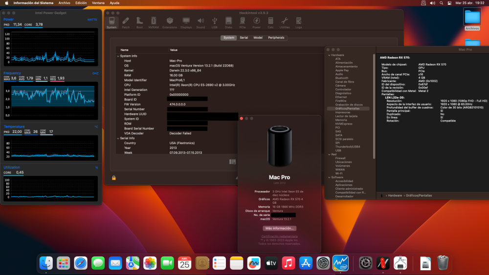
Task: Click the VDA Decoder value Decoder Failed
Action: [x=180, y=133]
